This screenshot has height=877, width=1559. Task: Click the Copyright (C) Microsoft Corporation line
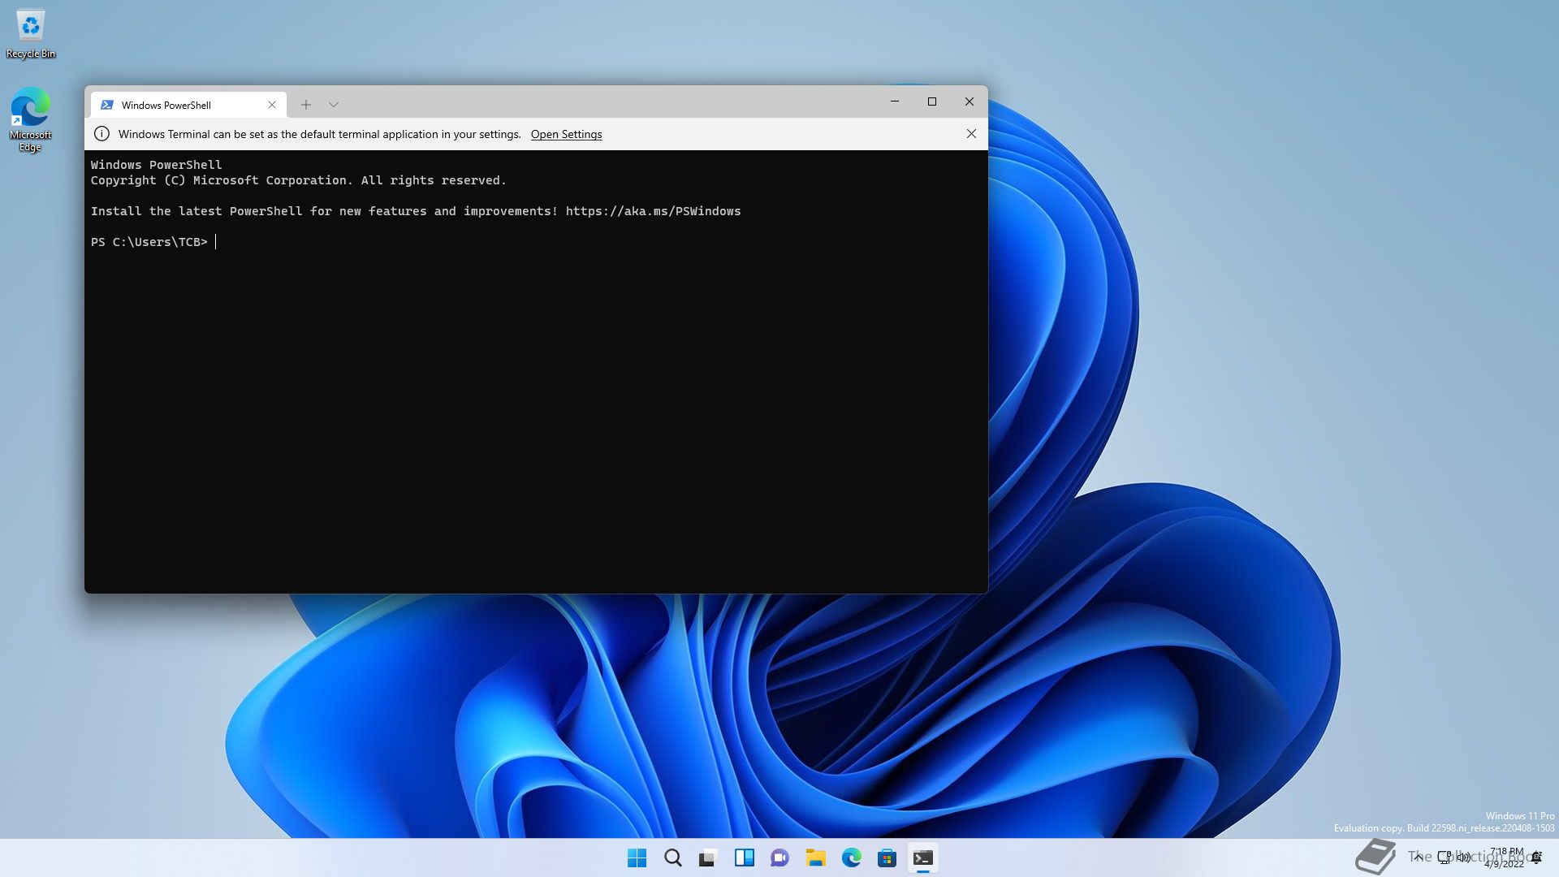point(298,180)
